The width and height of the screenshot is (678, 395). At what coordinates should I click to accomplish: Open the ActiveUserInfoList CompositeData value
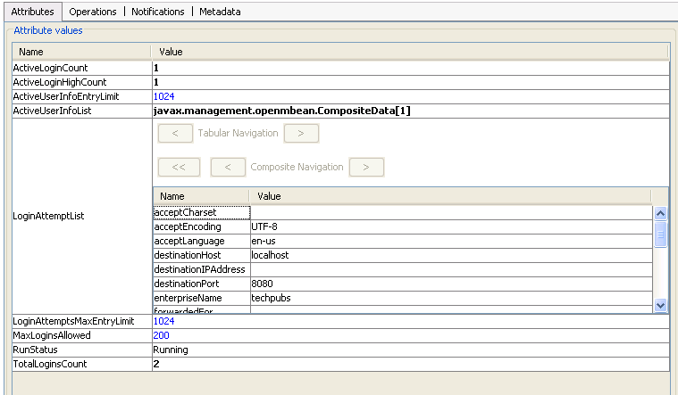281,111
